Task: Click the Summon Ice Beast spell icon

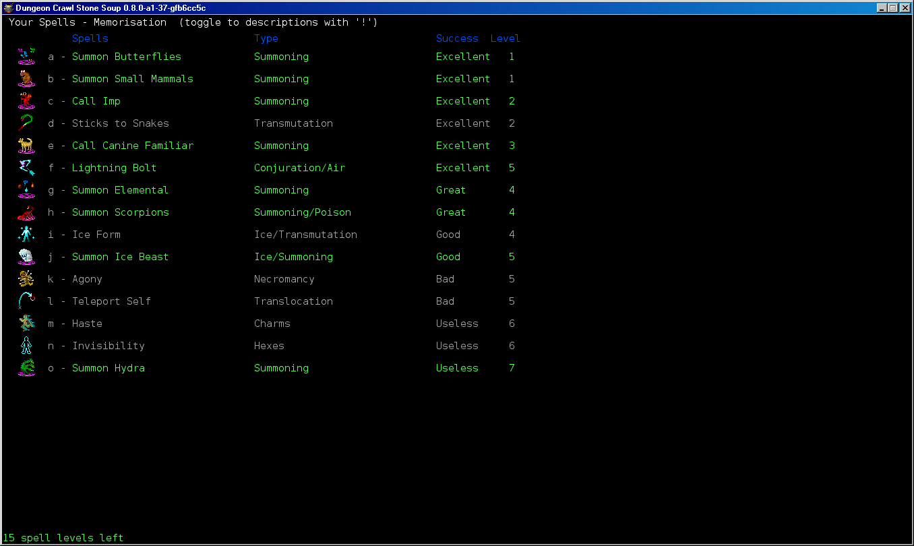Action: (x=26, y=257)
